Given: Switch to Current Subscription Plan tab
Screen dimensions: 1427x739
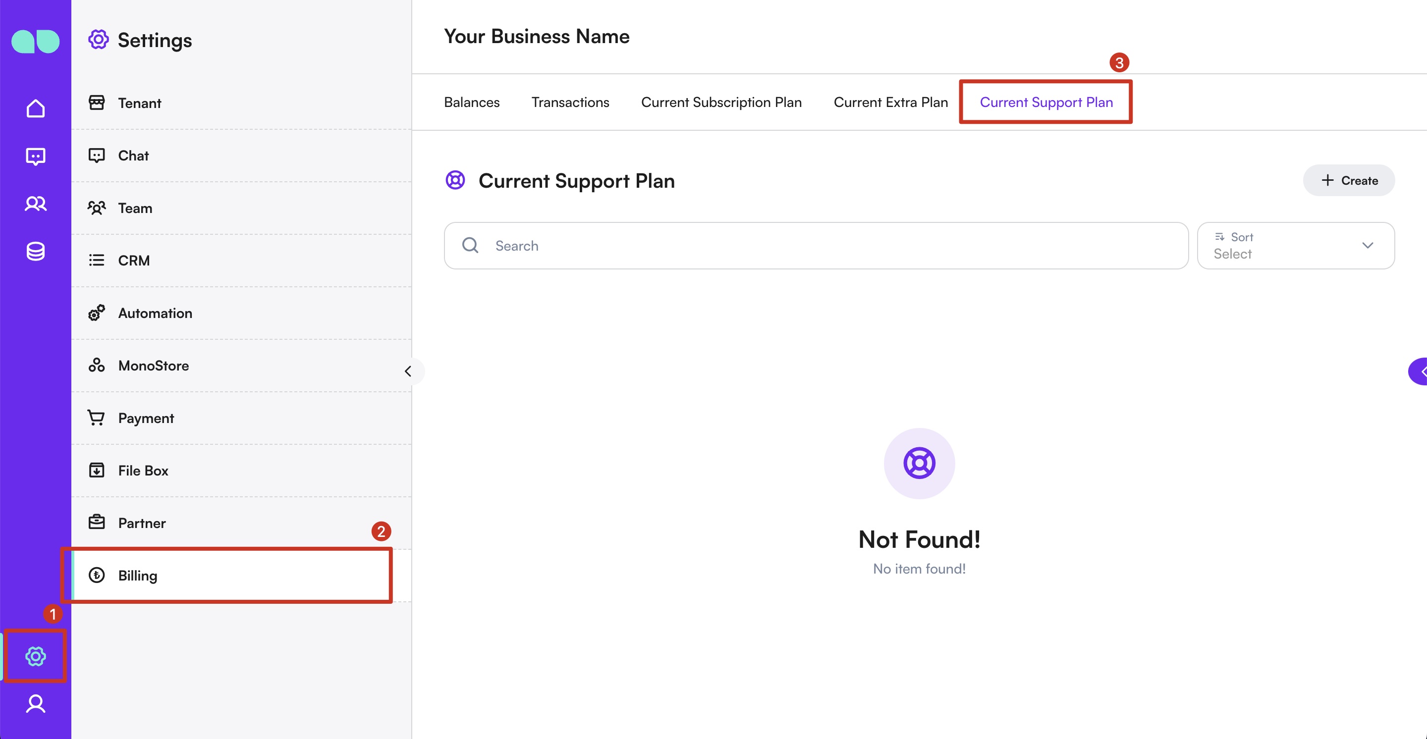Looking at the screenshot, I should (x=721, y=103).
